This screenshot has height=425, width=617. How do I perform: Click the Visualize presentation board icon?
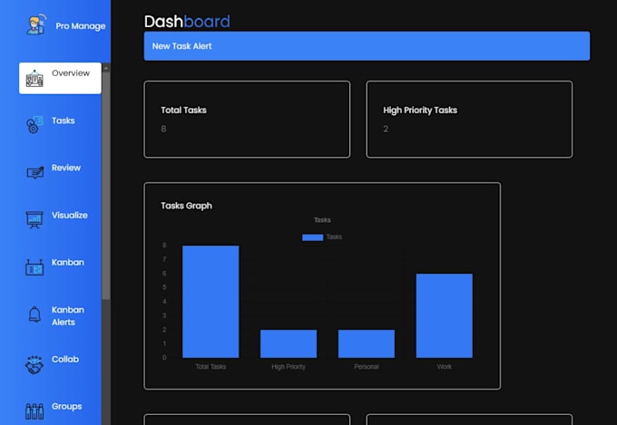click(x=34, y=219)
